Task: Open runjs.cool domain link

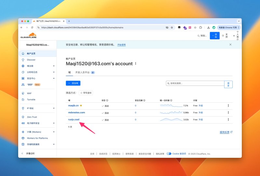Action: click(74, 119)
